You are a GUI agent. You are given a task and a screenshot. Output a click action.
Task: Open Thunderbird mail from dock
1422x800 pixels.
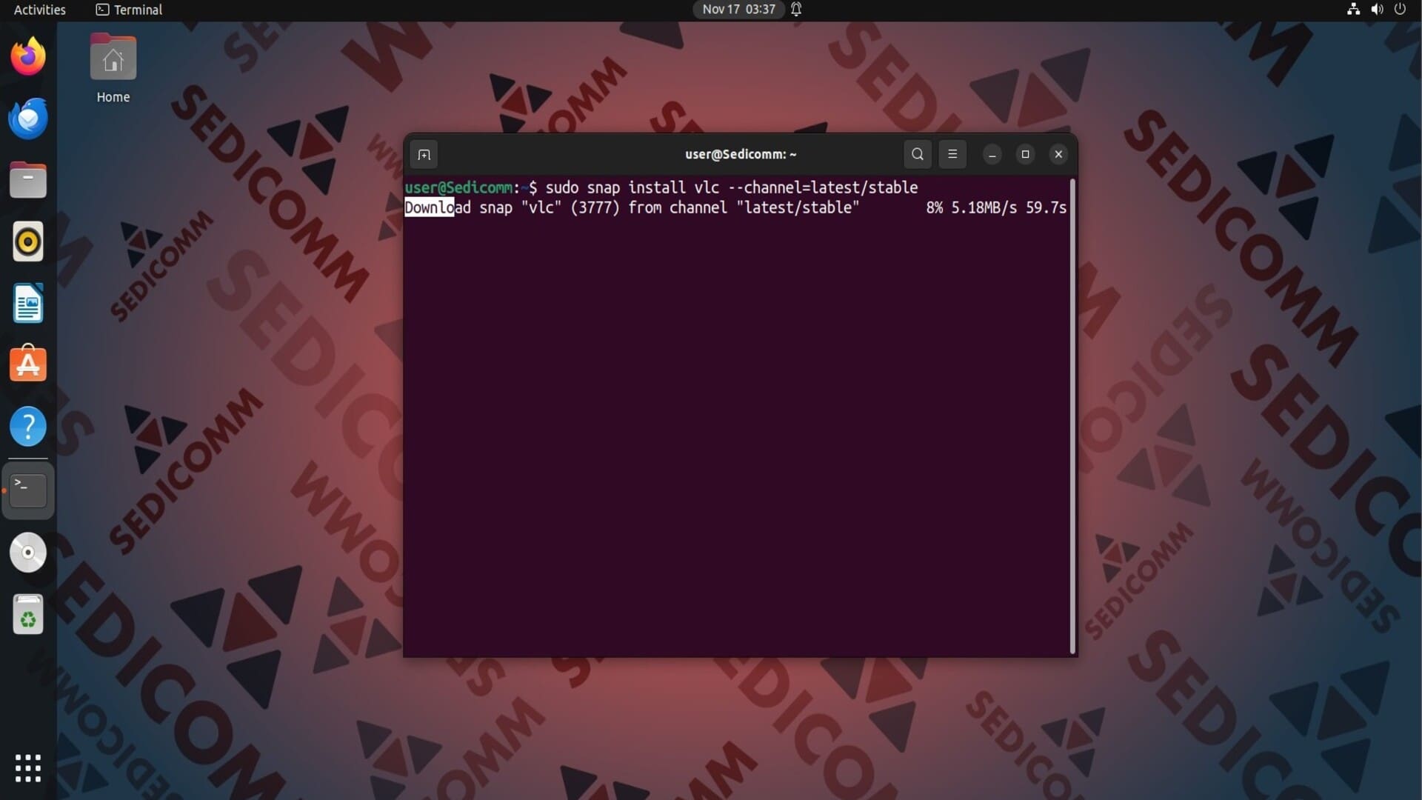(28, 119)
